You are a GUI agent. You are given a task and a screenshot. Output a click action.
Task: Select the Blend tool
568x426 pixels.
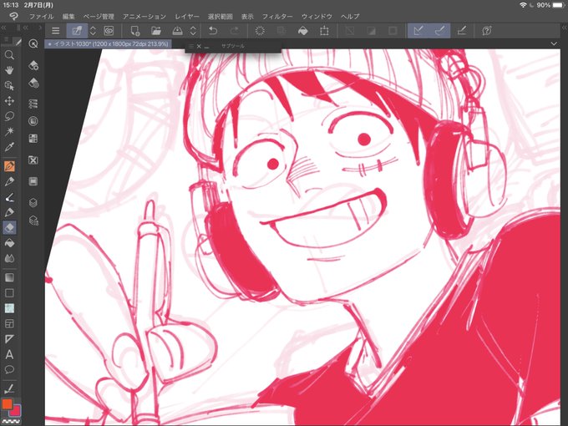[9, 258]
